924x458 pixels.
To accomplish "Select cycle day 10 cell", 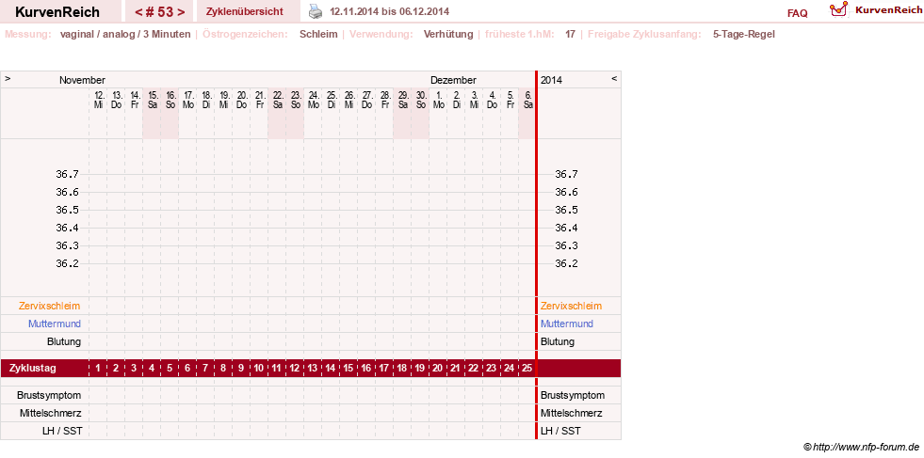I will pyautogui.click(x=259, y=369).
